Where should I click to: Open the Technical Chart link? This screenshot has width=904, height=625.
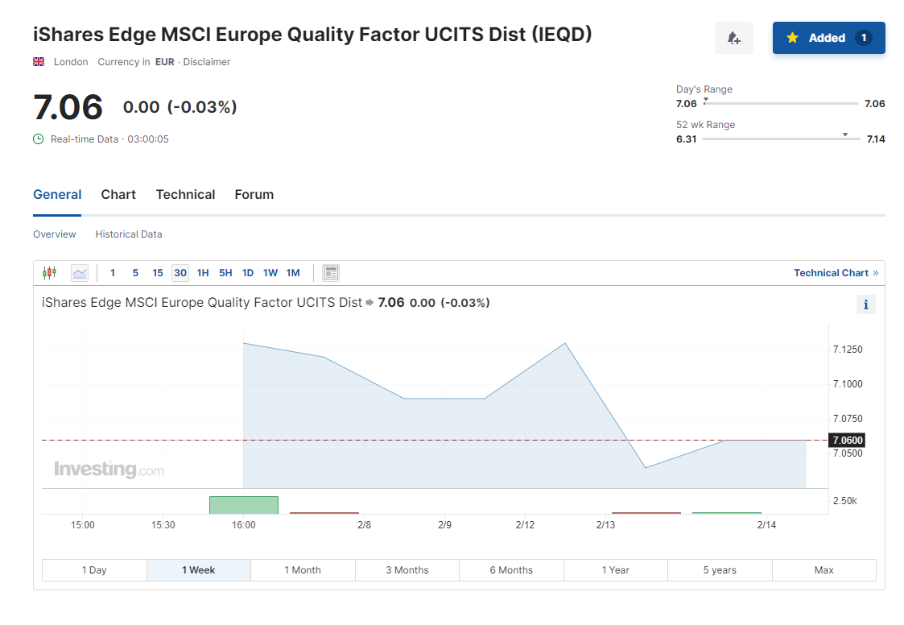(836, 273)
